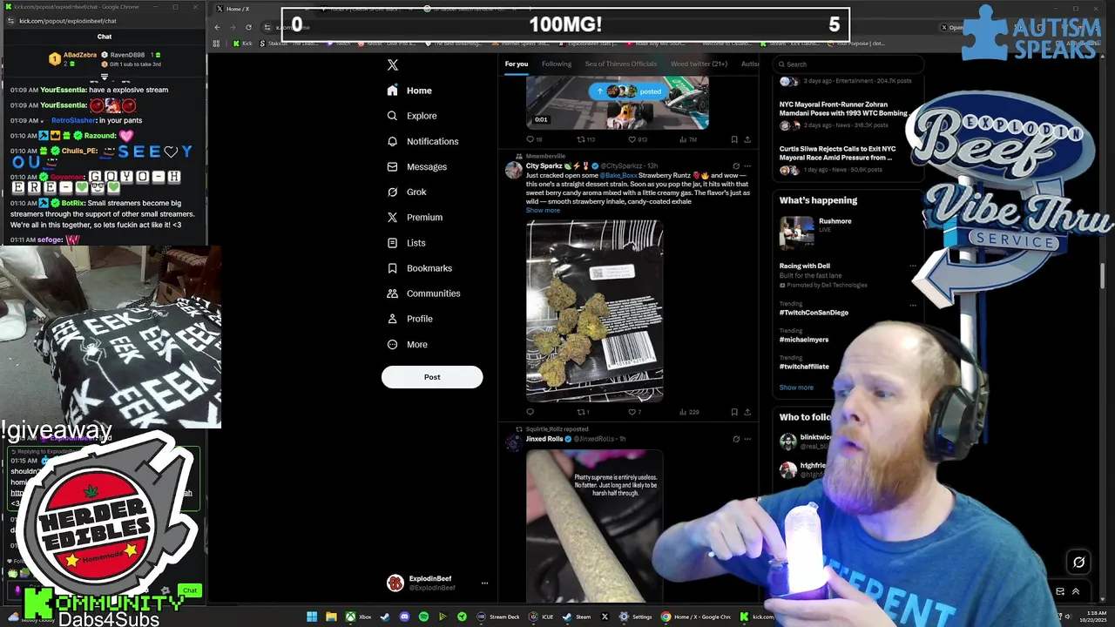Open options for Racing with Dell ad
This screenshot has height=627, width=1115.
coord(913,266)
